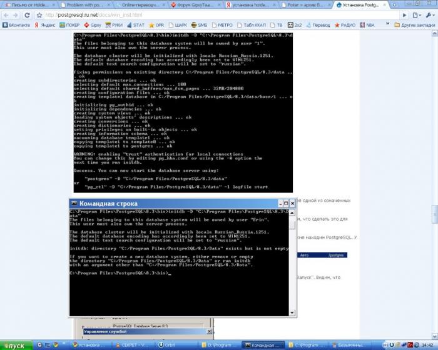Open the Табл ККАЛ bookmark
Screen dimensions: 438x350
point(252,25)
